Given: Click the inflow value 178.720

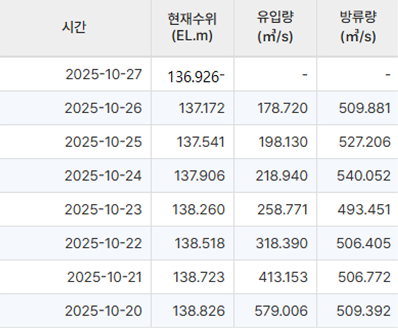Looking at the screenshot, I should tap(279, 107).
